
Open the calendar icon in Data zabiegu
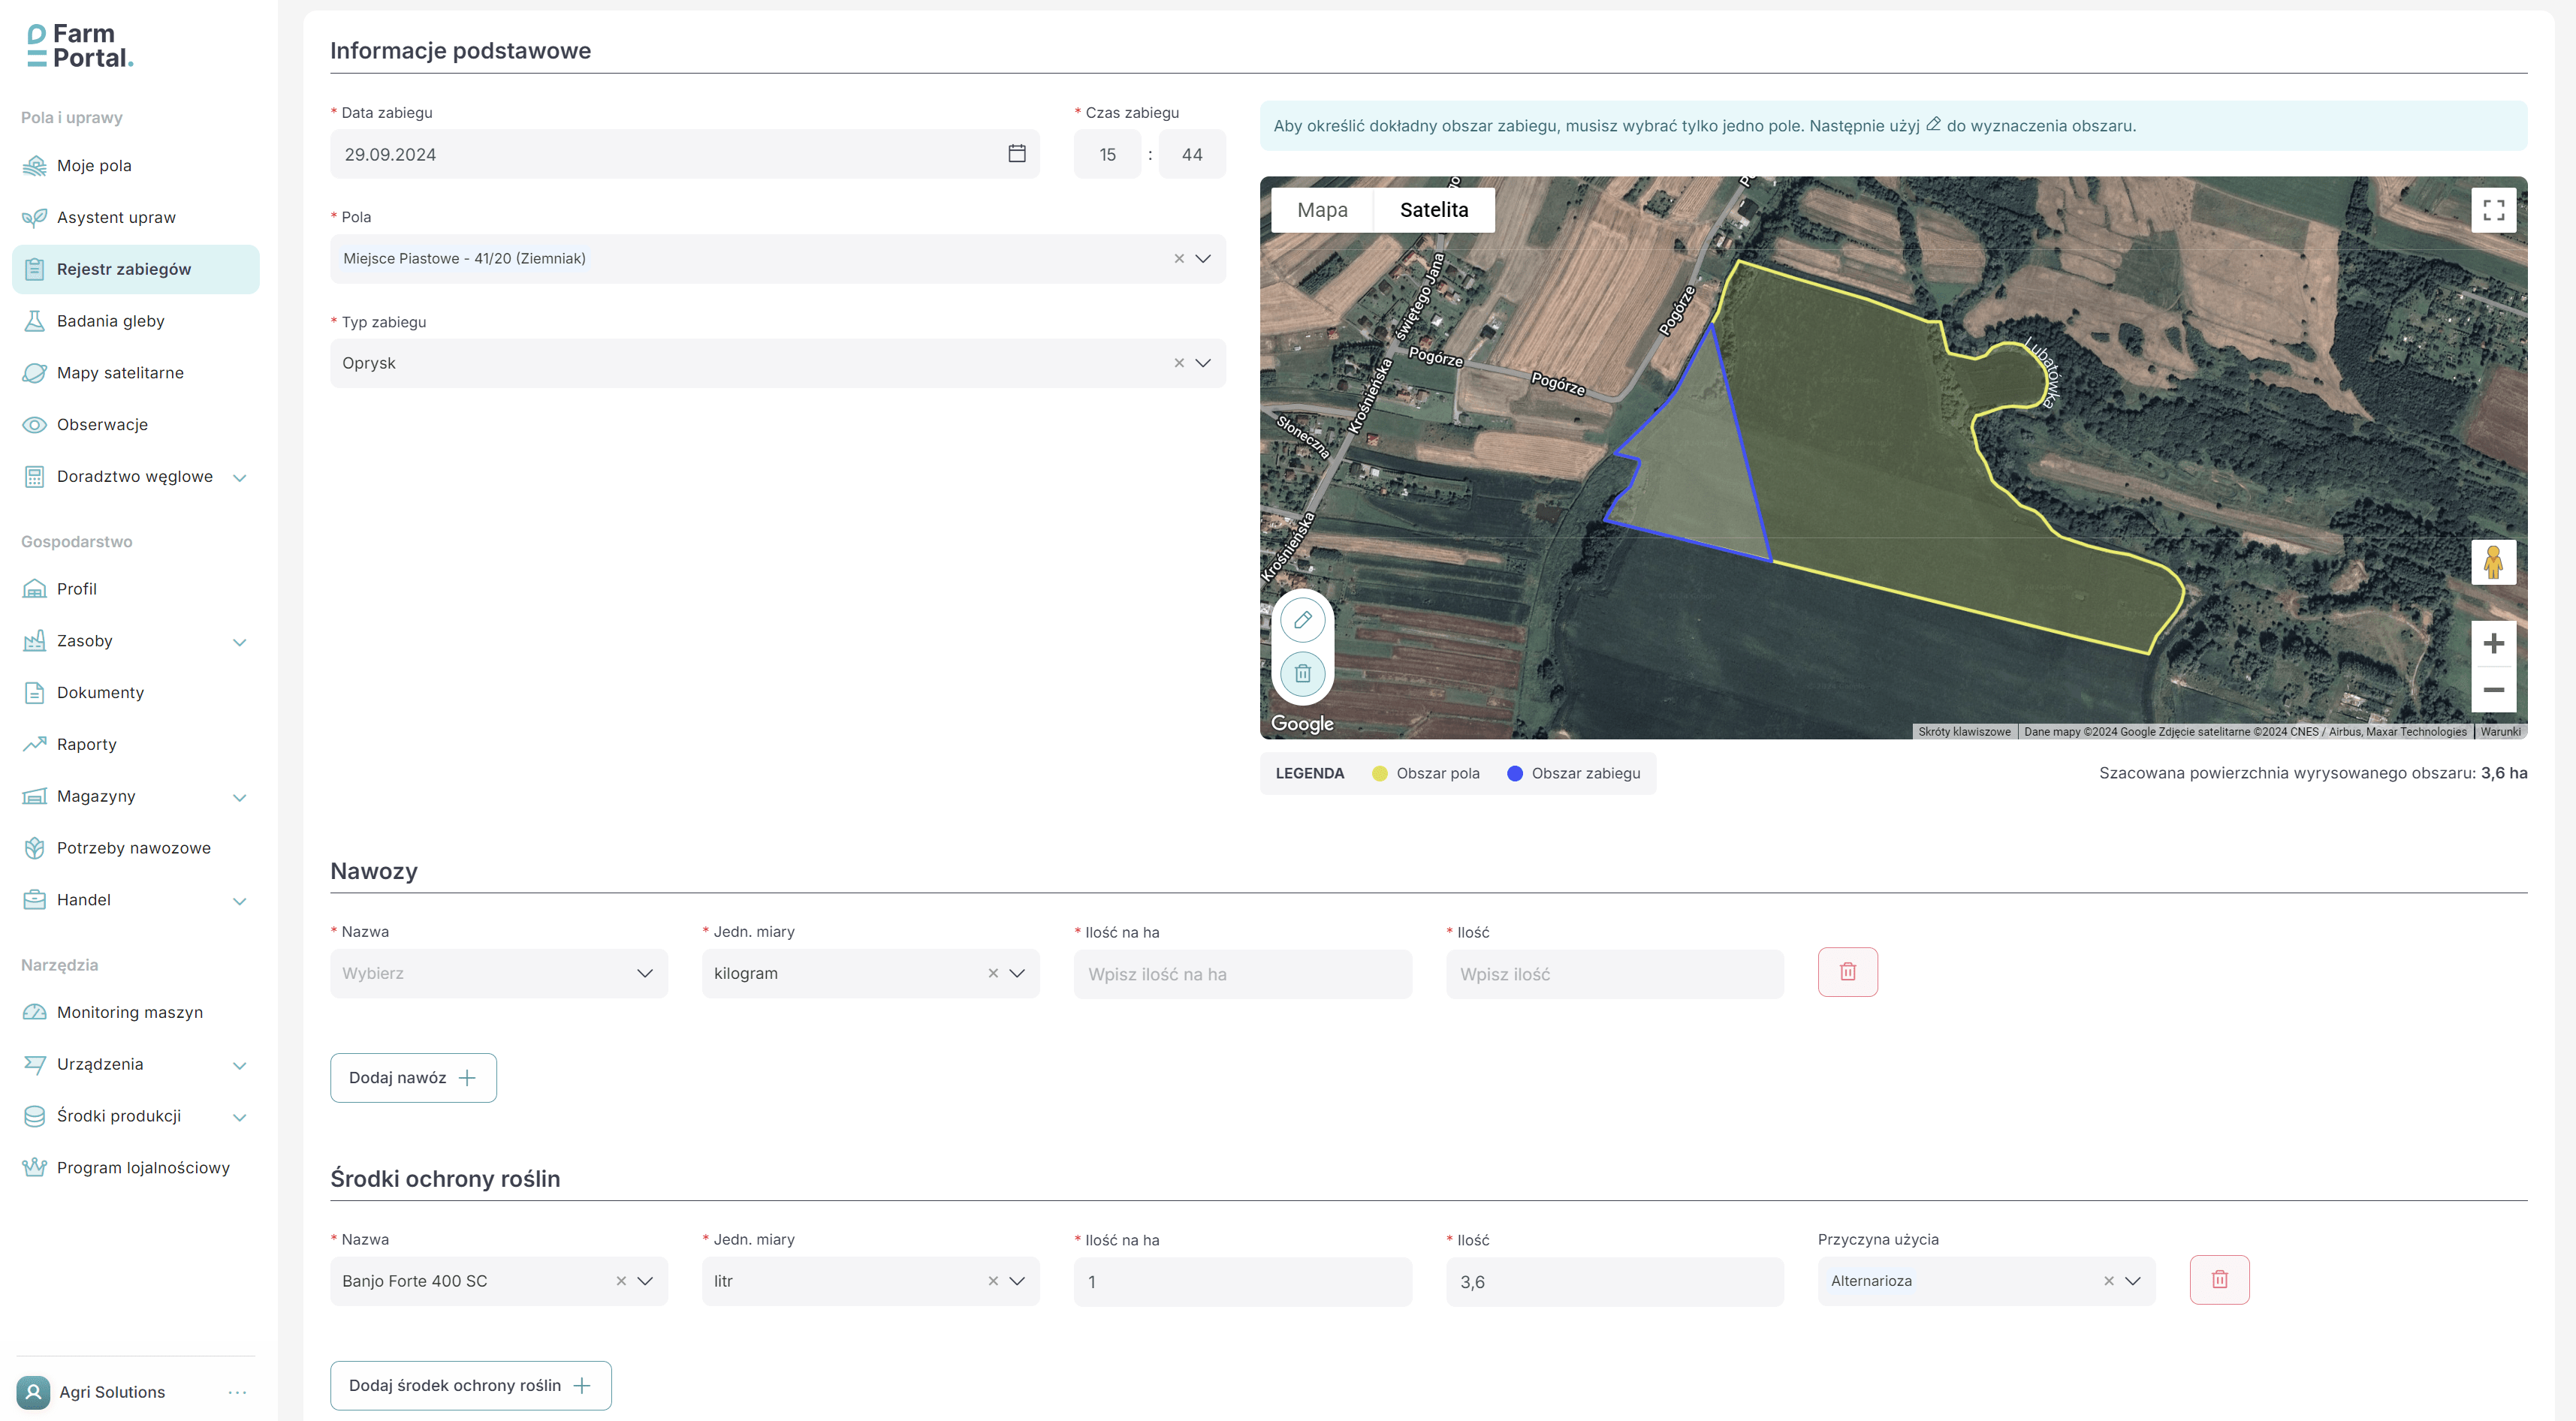click(1016, 154)
